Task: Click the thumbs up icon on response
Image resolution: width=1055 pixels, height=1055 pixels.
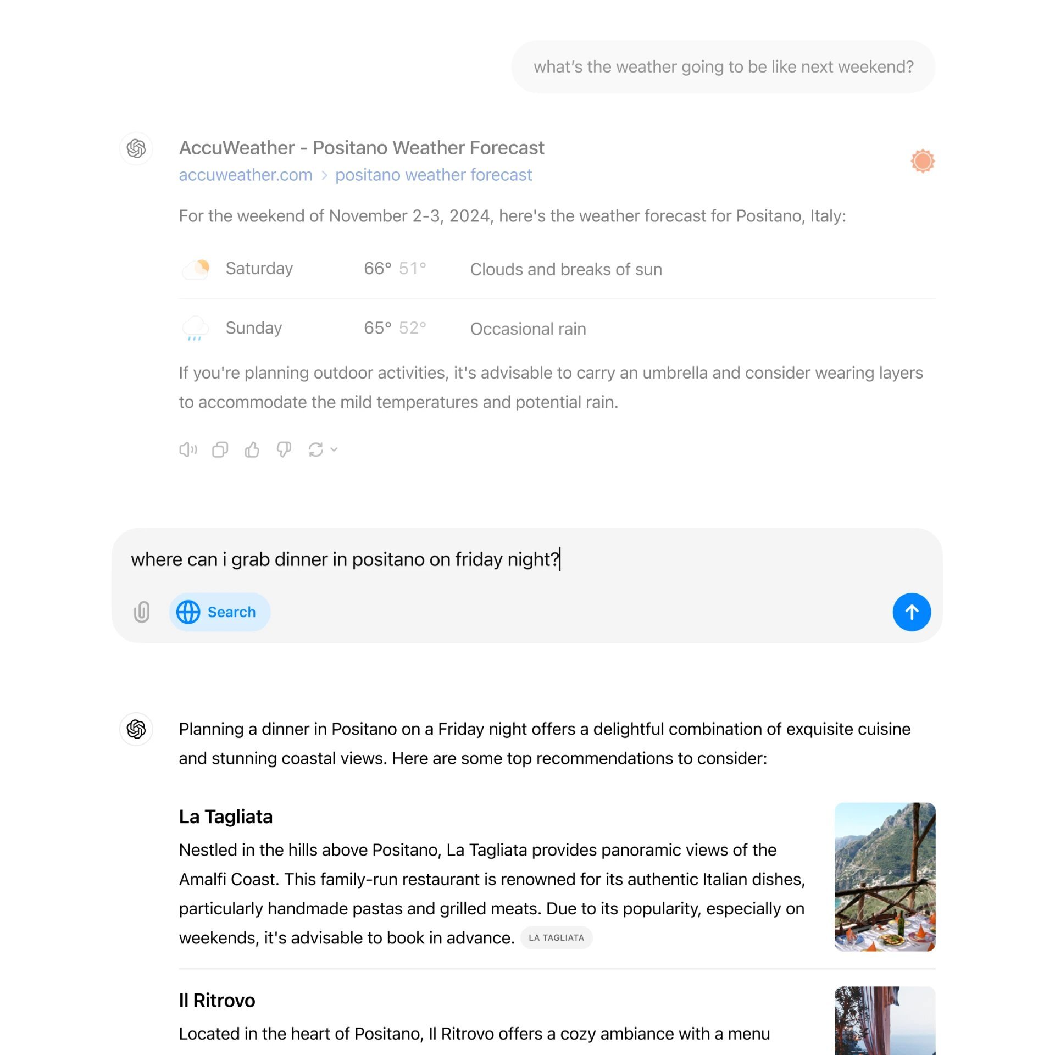Action: [x=252, y=449]
